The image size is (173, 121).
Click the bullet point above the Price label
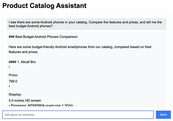[10, 67]
